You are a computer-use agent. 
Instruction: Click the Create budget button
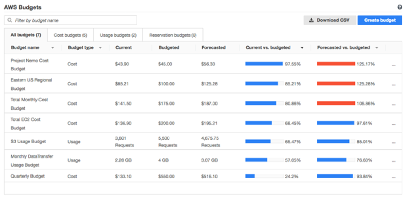(380, 20)
